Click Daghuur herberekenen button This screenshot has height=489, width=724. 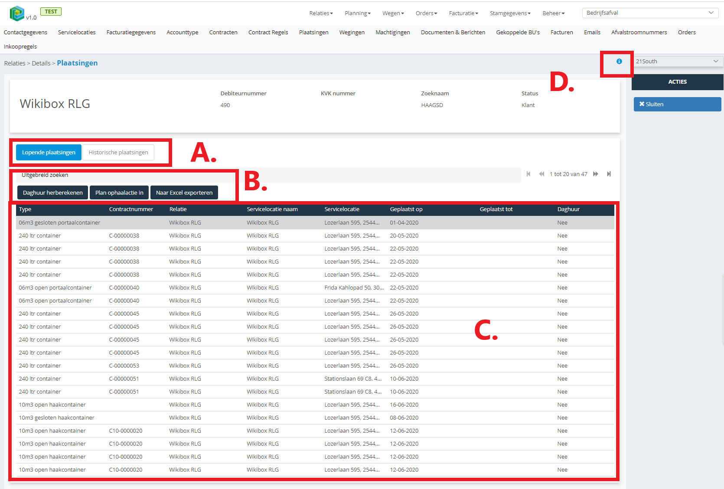tap(53, 193)
